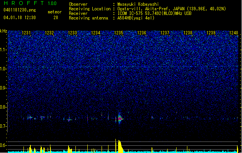
Task: Click the Receiving antenna label
Action: tap(88, 18)
